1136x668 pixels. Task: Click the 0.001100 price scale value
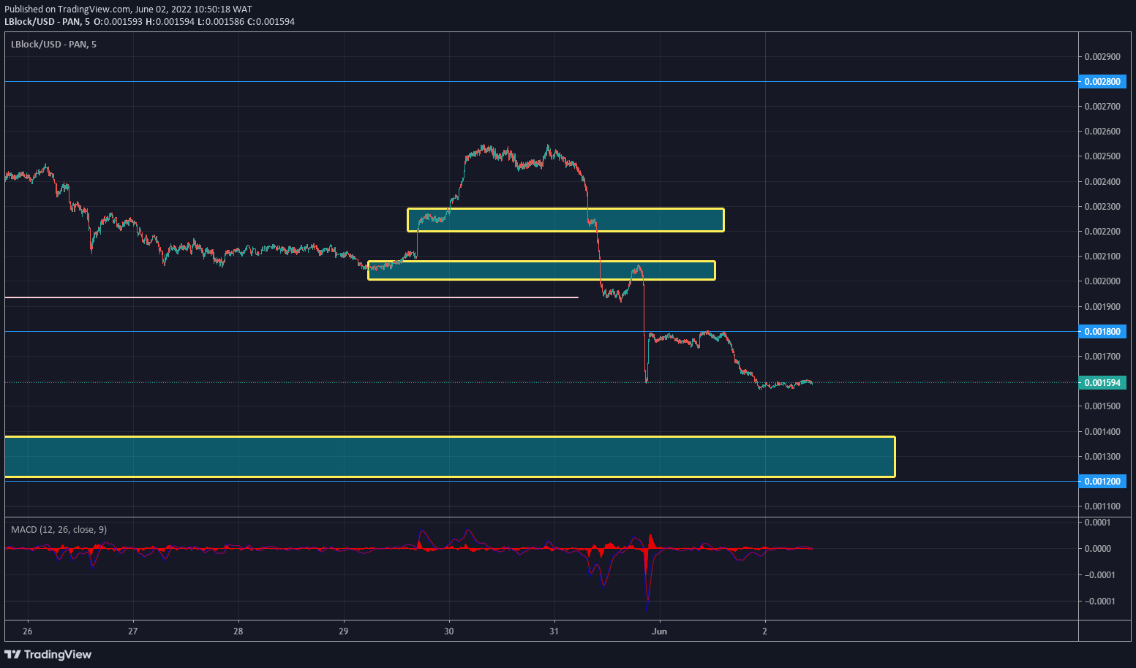point(1102,506)
